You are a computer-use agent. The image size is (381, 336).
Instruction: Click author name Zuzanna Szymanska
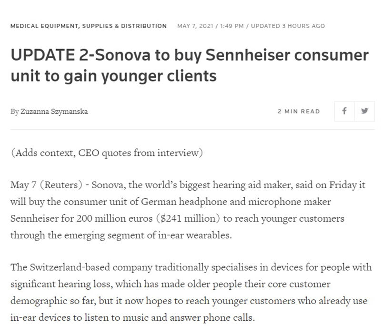point(54,112)
